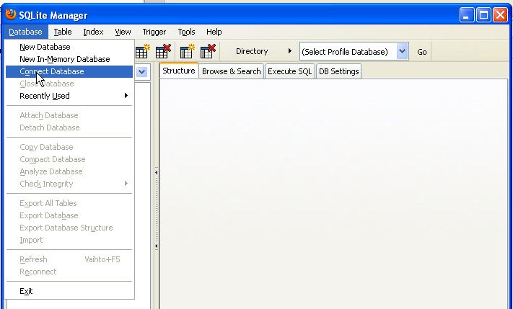
Task: Open the Help menu
Action: click(214, 32)
